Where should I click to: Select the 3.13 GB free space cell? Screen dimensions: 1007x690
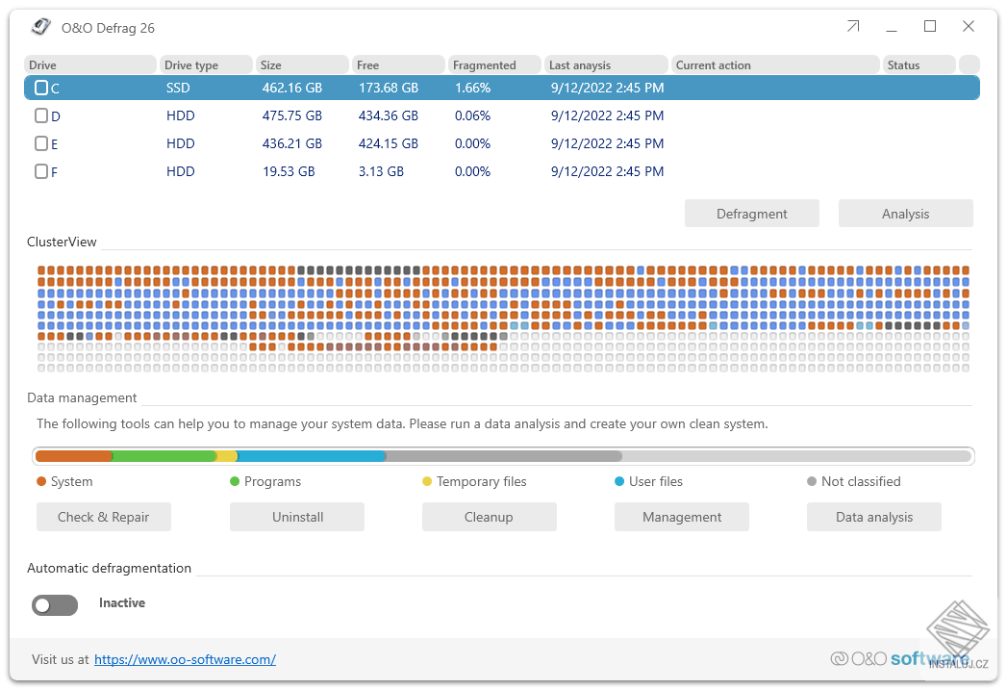coord(382,171)
